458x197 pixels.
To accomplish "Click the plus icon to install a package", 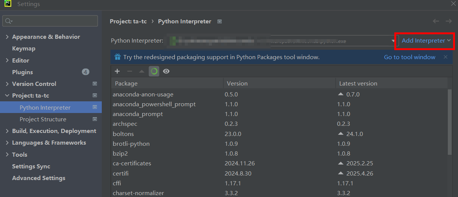I will pos(117,71).
